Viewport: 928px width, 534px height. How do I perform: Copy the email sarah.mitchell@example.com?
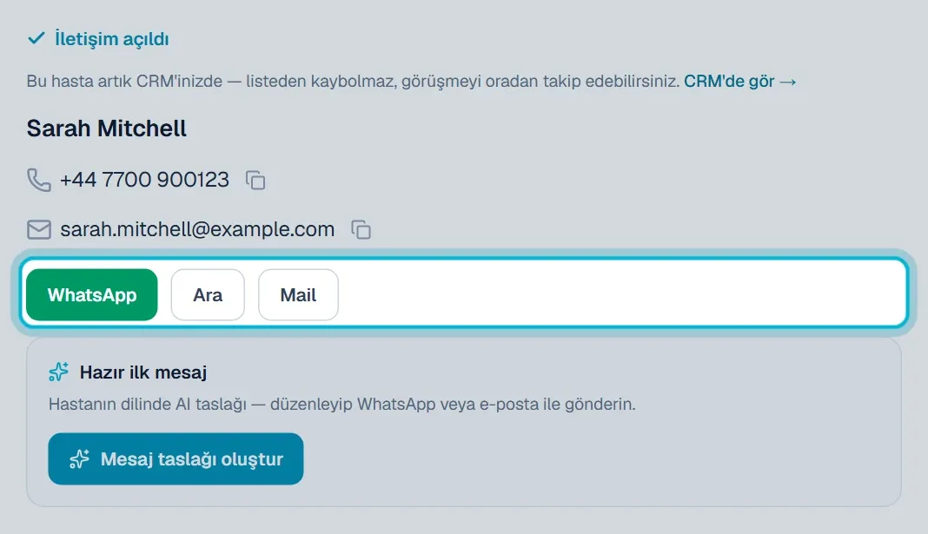point(361,229)
